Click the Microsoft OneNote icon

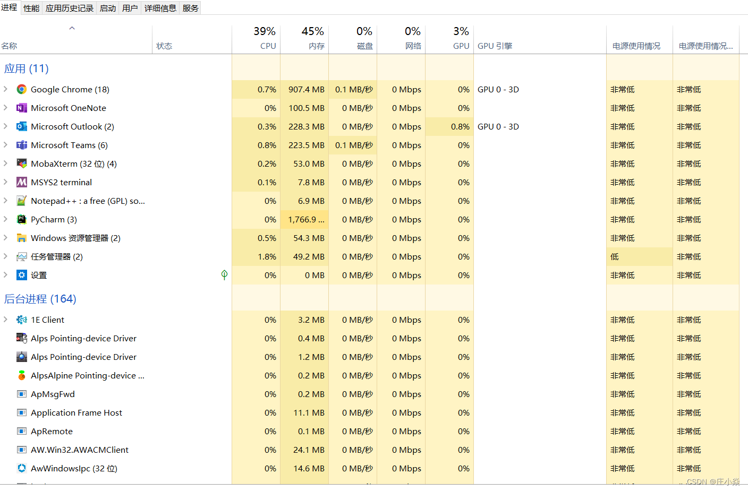[x=21, y=108]
